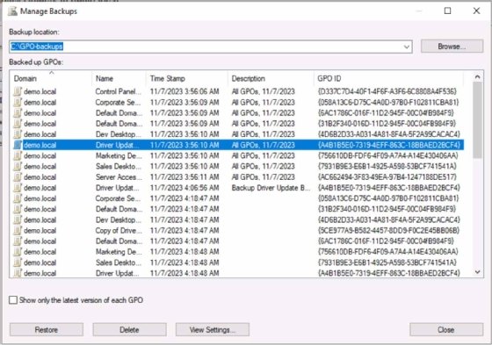Click the icon of the Driver Updat... 4:06:56 AM row
The width and height of the screenshot is (492, 345).
pos(18,188)
